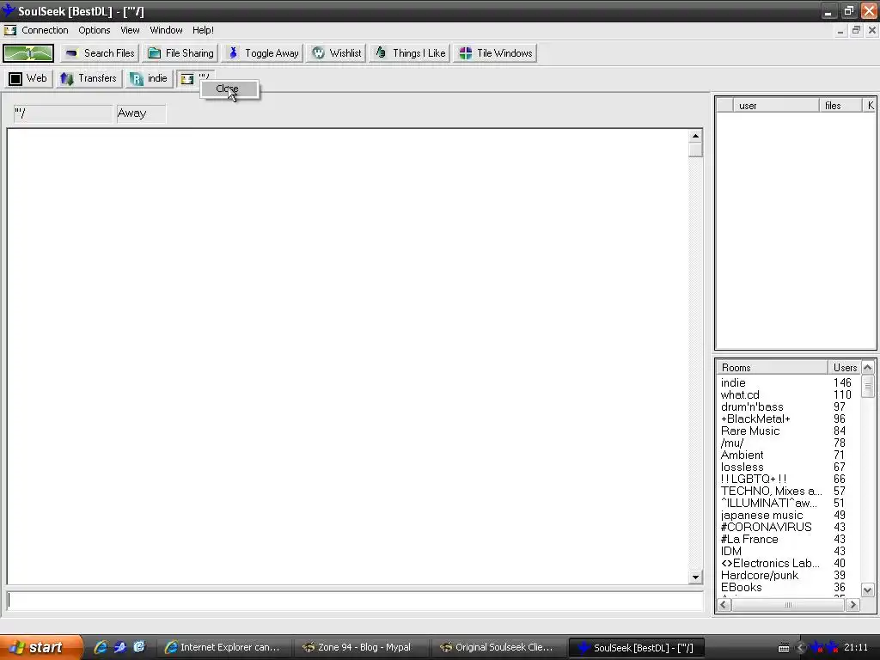Sort user list by files column
The height and width of the screenshot is (660, 880).
[840, 106]
